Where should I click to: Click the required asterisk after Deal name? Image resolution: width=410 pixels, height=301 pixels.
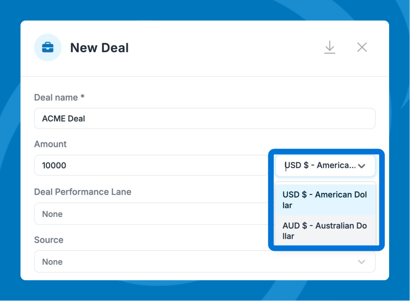tap(82, 97)
